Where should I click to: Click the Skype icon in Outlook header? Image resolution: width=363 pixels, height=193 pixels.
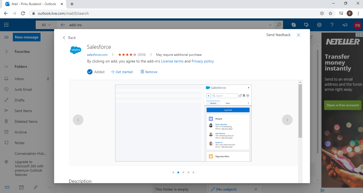294,25
